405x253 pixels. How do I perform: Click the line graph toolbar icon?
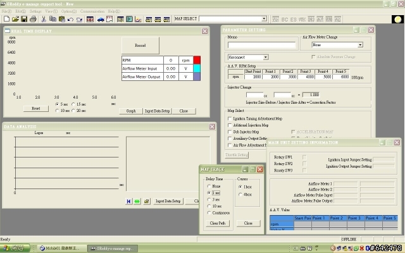[x=138, y=20]
